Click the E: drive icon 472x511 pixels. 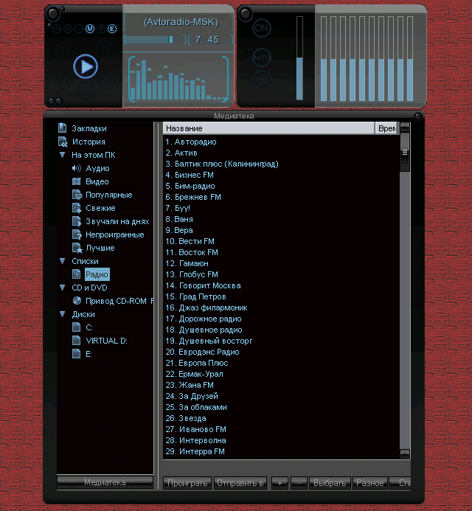tap(76, 354)
